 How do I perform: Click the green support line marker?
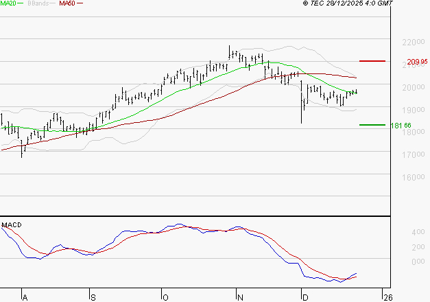coord(372,125)
